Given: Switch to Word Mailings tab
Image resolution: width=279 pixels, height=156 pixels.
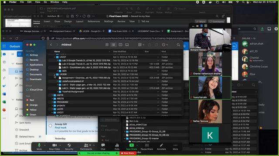Looking at the screenshot, I should 109,21.
